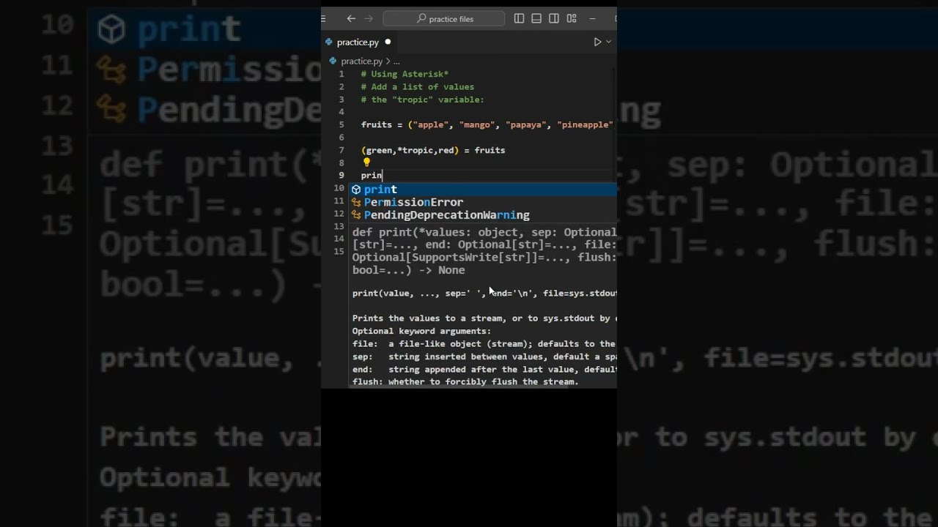Click the "mango" string literal
The image size is (938, 527).
pos(477,124)
